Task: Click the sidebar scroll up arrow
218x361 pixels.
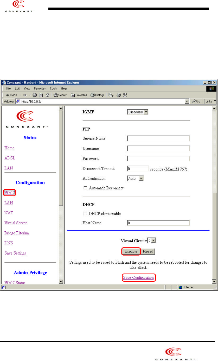Action: tap(61, 108)
